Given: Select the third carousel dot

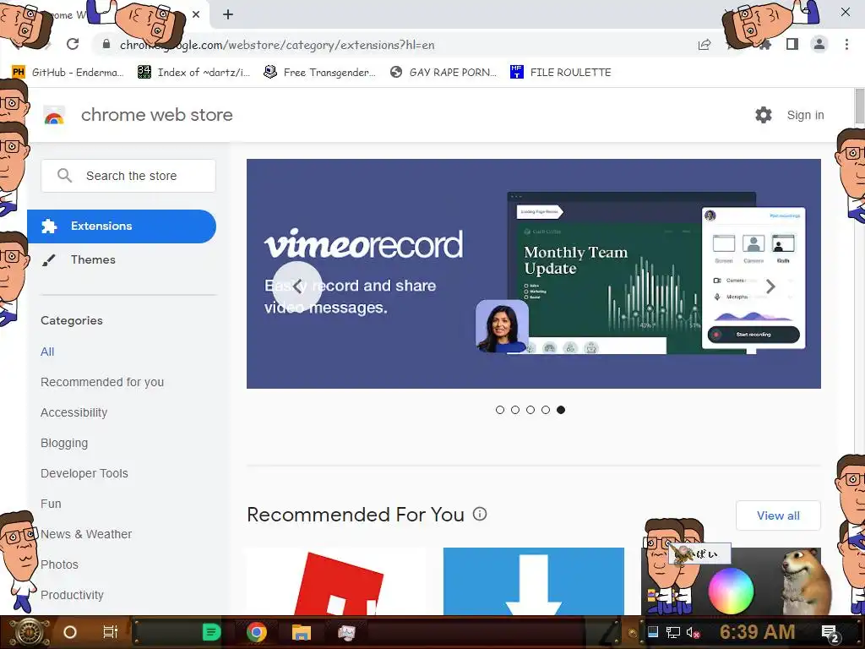Looking at the screenshot, I should (x=530, y=410).
